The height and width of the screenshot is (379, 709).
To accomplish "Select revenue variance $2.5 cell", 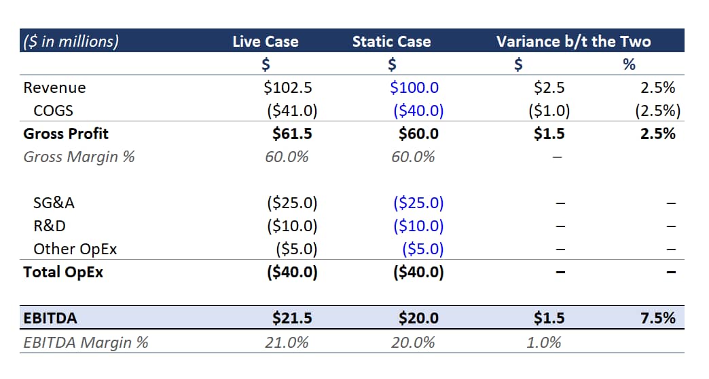I will [x=549, y=87].
